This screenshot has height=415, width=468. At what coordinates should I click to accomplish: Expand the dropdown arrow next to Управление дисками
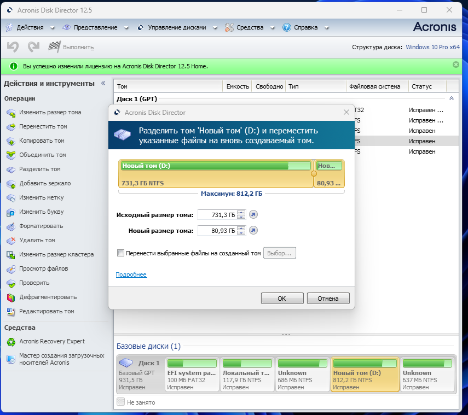coord(215,28)
